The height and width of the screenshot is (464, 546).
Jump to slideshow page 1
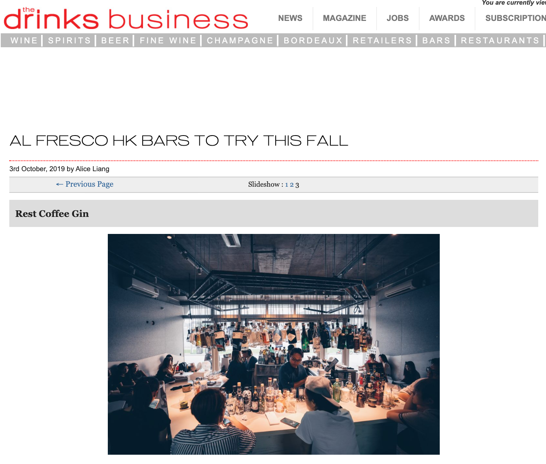tap(287, 185)
